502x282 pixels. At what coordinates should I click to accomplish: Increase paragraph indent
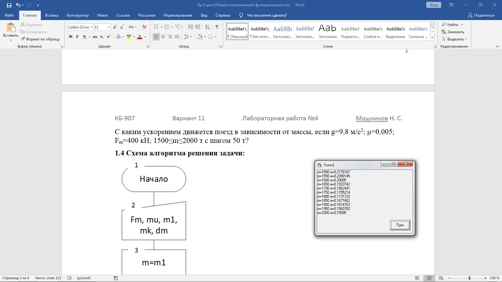[198, 27]
